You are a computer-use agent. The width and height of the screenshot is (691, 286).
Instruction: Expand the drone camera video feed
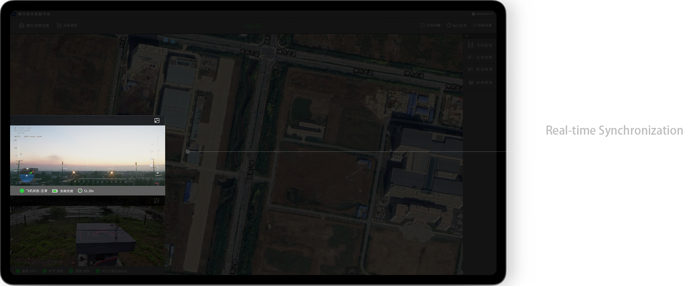pyautogui.click(x=157, y=120)
